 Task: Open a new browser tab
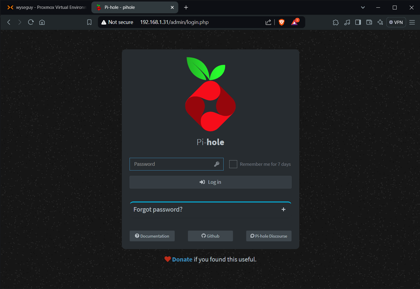[186, 7]
